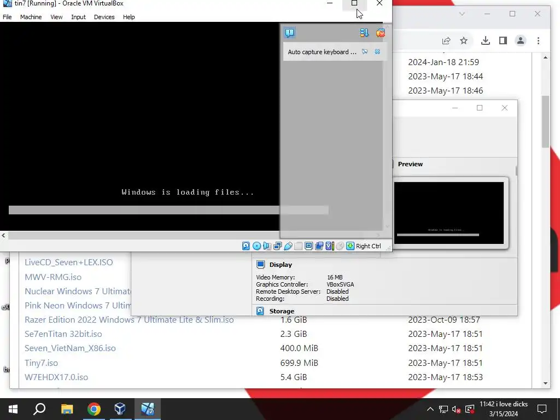Click the CPU virtualization indicator in the VM status bar
560x420 pixels.
click(330, 246)
